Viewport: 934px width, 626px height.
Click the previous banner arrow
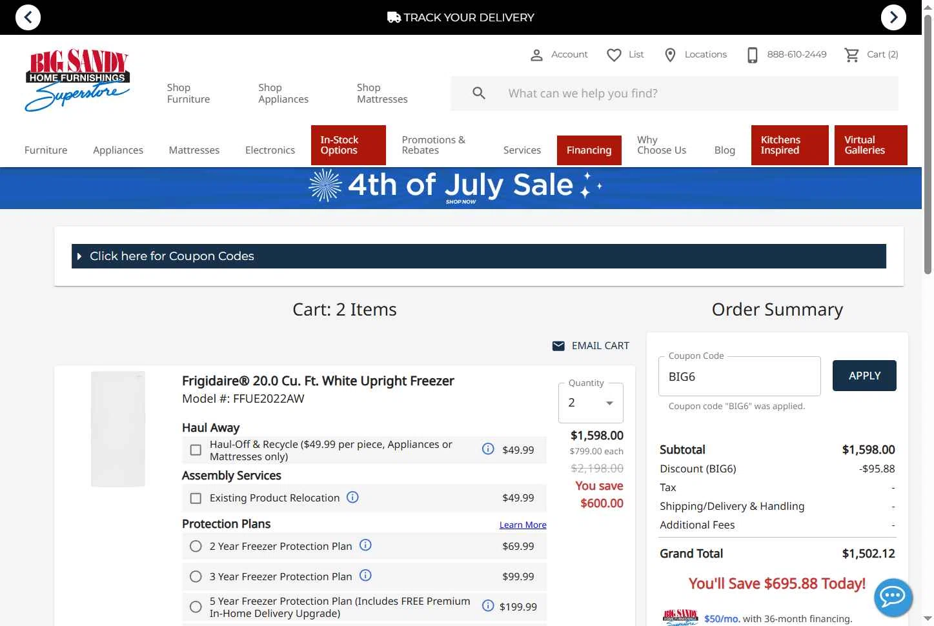pyautogui.click(x=28, y=17)
